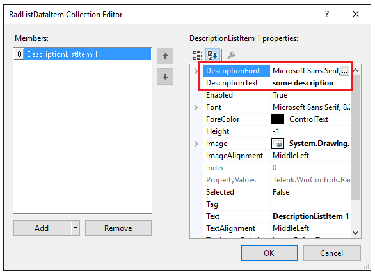Expand the Font property node
Viewport: 375px width, 275px height.
(196, 107)
